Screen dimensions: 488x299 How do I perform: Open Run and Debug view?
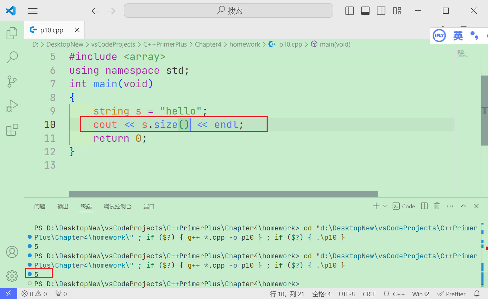12,106
